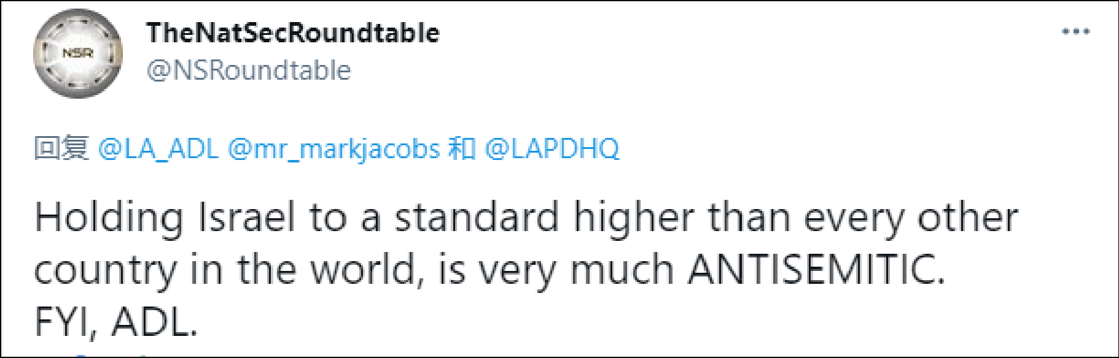This screenshot has height=358, width=1119.
Task: Click the word "Israel" in the tweet
Action: [246, 218]
